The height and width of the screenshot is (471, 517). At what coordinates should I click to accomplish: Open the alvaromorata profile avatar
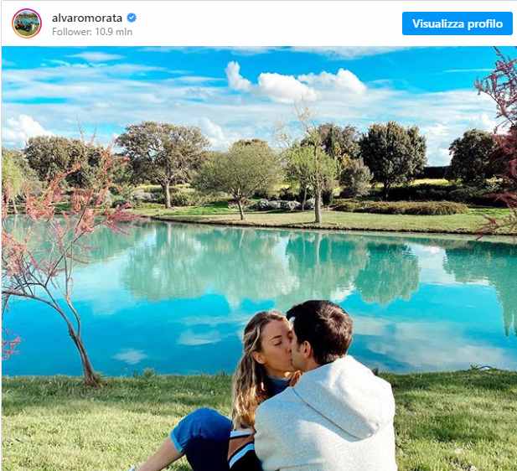(x=27, y=23)
